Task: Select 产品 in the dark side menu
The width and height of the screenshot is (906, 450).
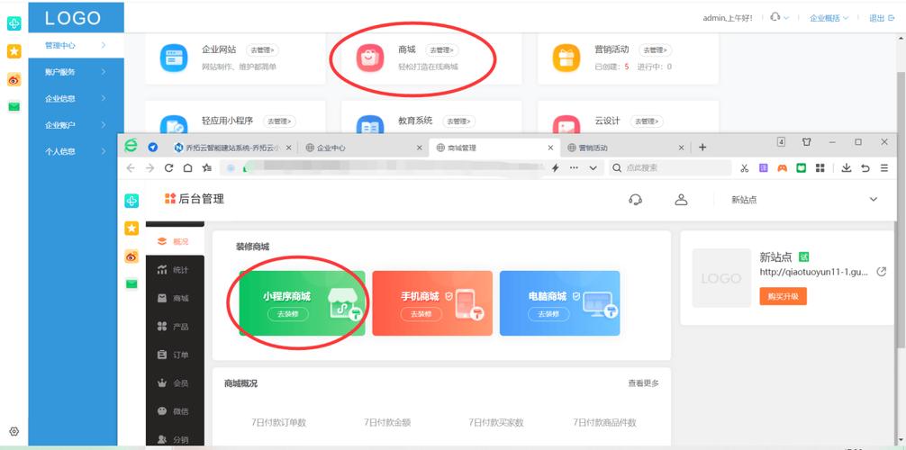Action: (x=175, y=327)
